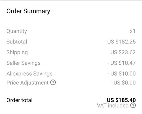
Task: Click the Order total label
Action: pyautogui.click(x=20, y=100)
